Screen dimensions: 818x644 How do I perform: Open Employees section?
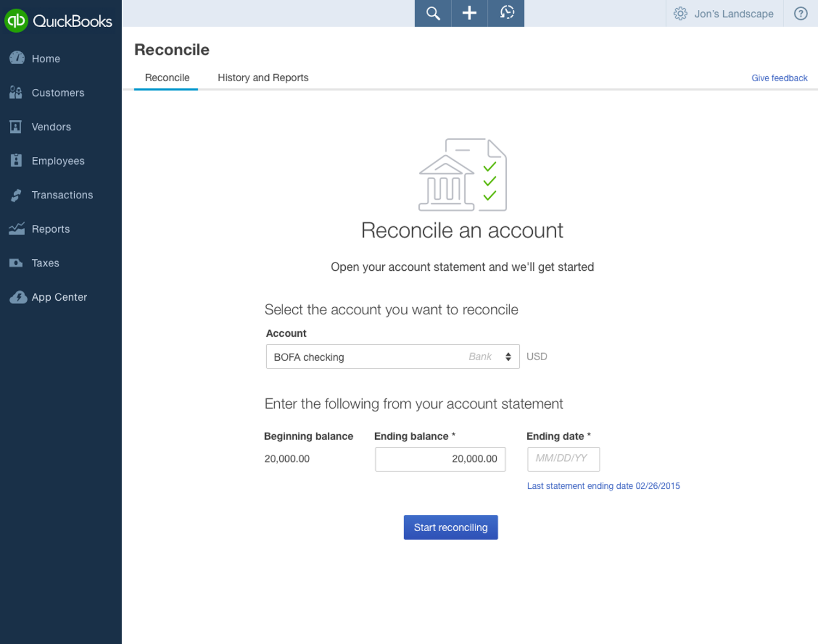tap(58, 161)
